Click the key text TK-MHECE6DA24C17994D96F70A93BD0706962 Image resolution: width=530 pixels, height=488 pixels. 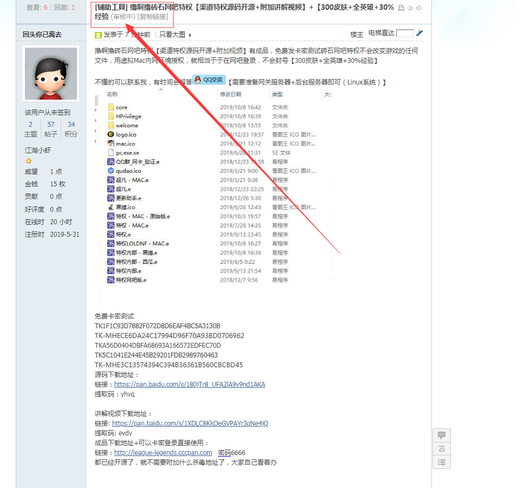170,336
